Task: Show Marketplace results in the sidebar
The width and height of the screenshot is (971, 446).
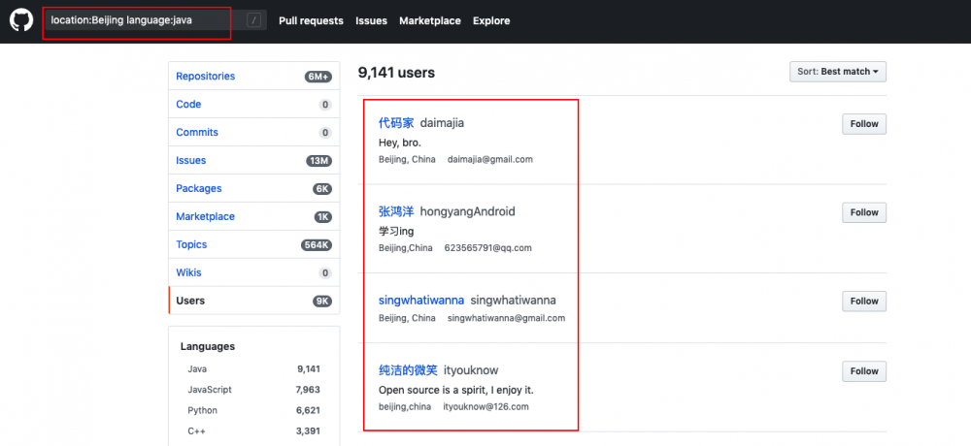Action: click(x=253, y=216)
